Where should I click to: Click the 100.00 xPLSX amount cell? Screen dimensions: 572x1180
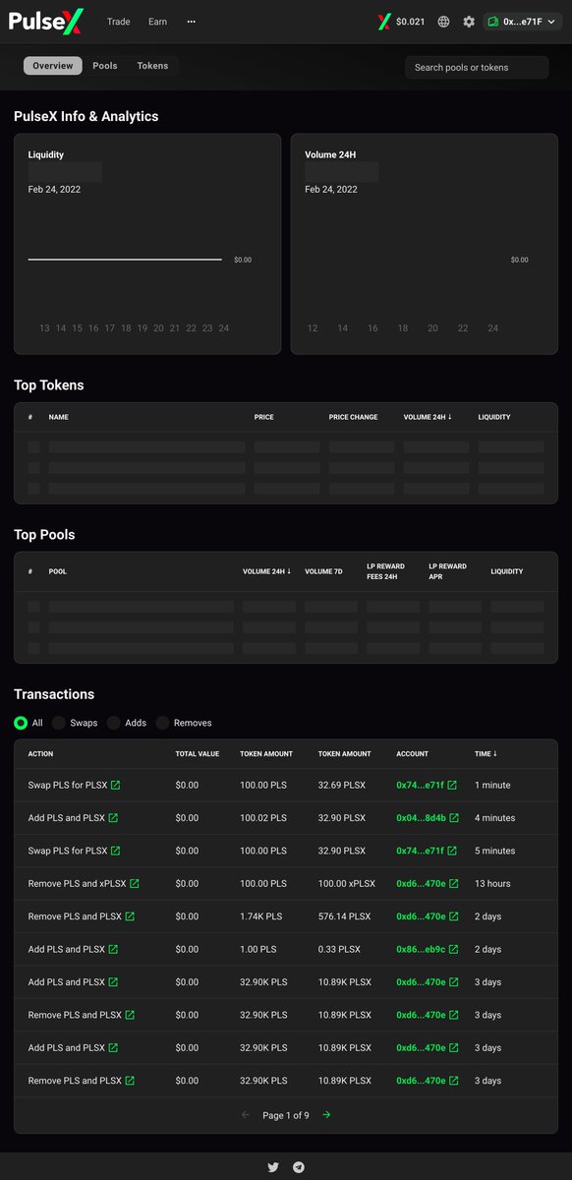(346, 883)
